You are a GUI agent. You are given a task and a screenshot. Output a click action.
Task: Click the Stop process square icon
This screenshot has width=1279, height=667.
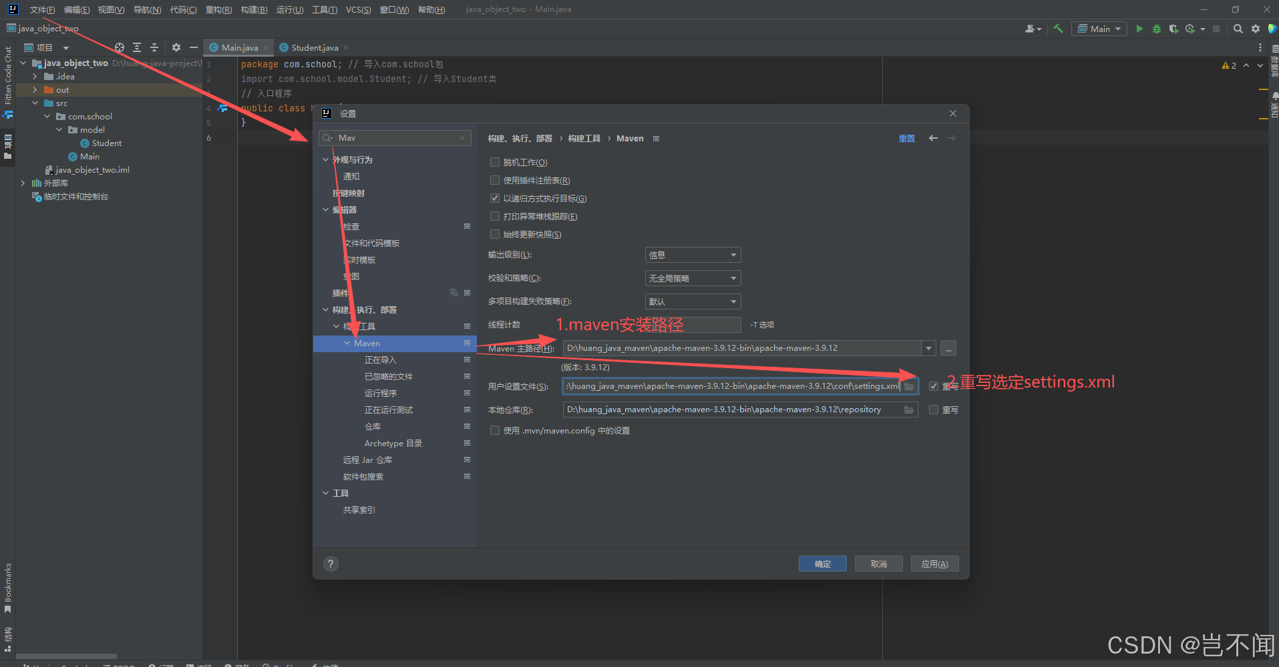click(x=1216, y=29)
